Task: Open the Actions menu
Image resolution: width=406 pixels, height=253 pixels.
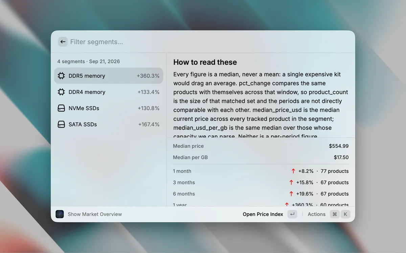Action: pos(317,214)
